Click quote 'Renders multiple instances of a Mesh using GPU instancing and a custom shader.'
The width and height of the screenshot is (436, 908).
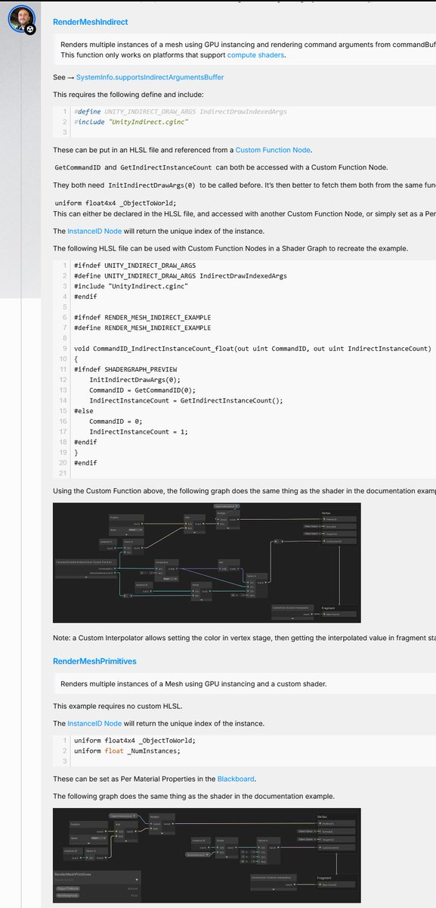[196, 684]
